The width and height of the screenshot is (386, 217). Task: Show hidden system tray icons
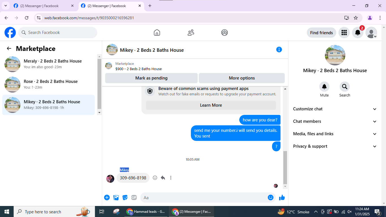coord(316,212)
